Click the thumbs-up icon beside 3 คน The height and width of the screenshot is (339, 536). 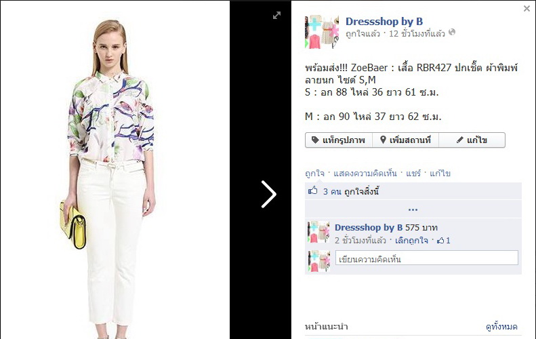313,191
